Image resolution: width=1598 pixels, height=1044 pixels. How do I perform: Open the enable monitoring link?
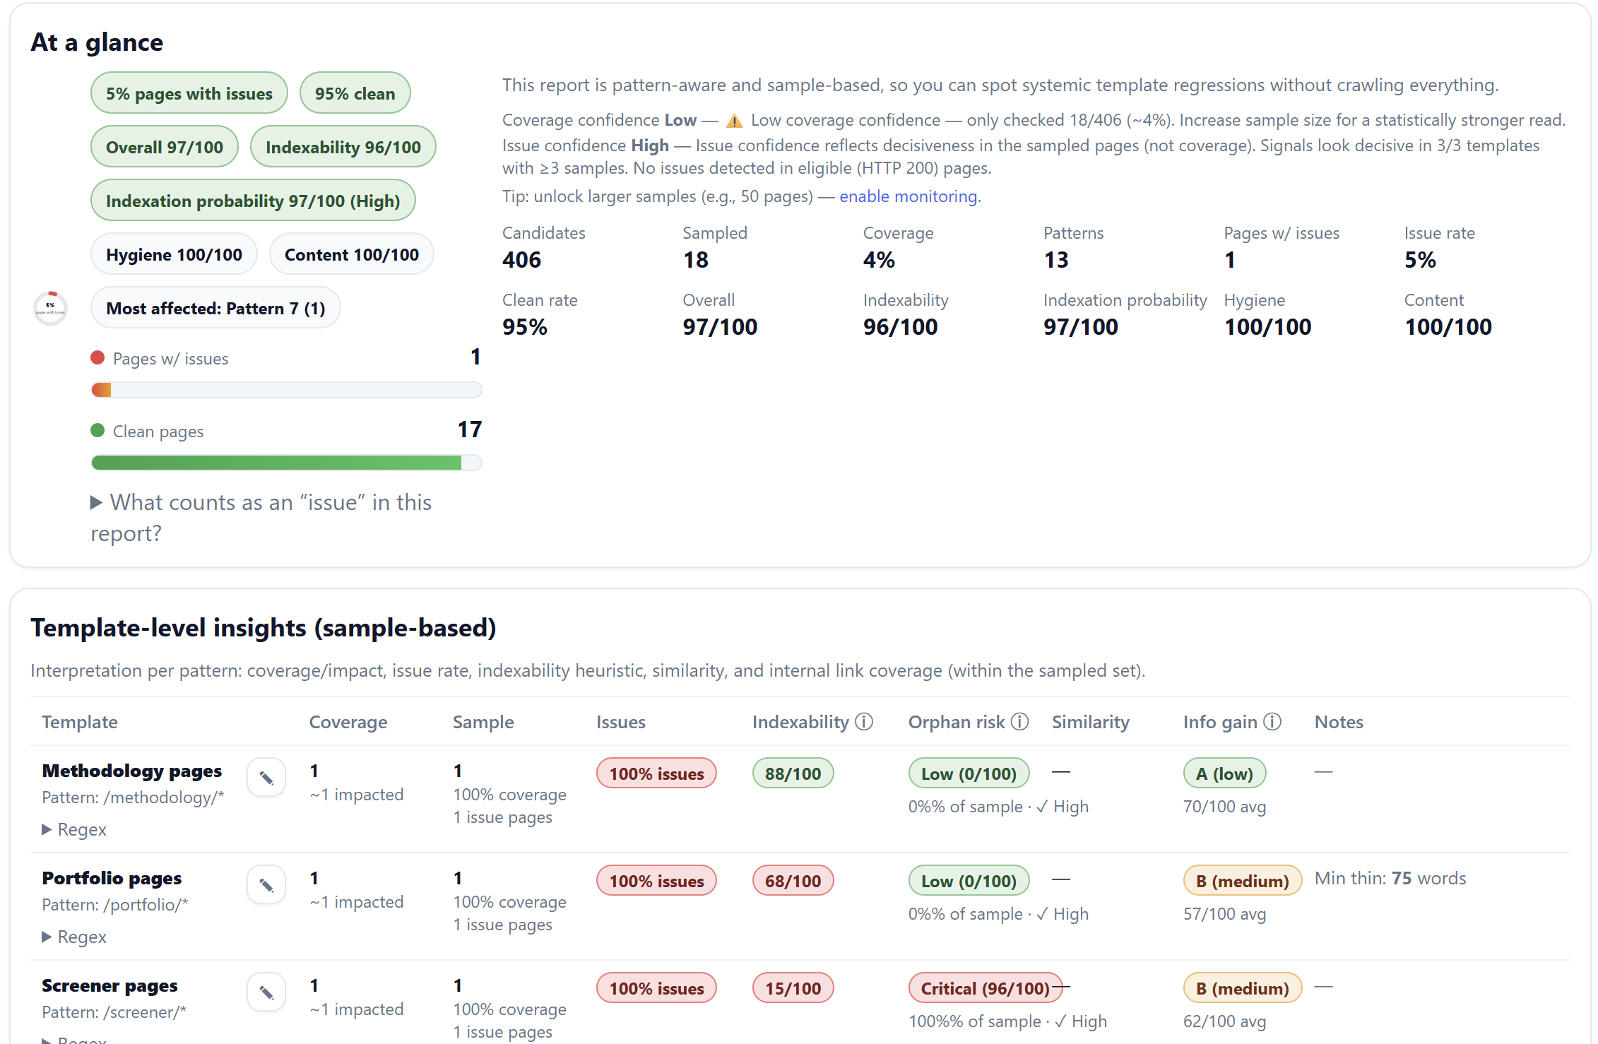point(908,196)
